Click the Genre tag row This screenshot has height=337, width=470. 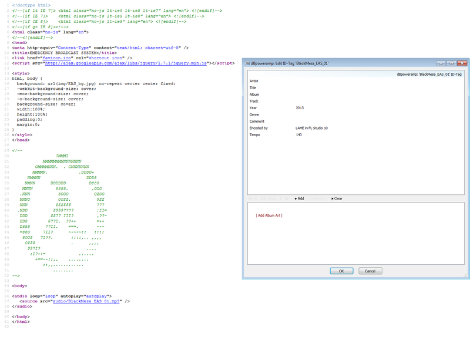tap(355, 114)
